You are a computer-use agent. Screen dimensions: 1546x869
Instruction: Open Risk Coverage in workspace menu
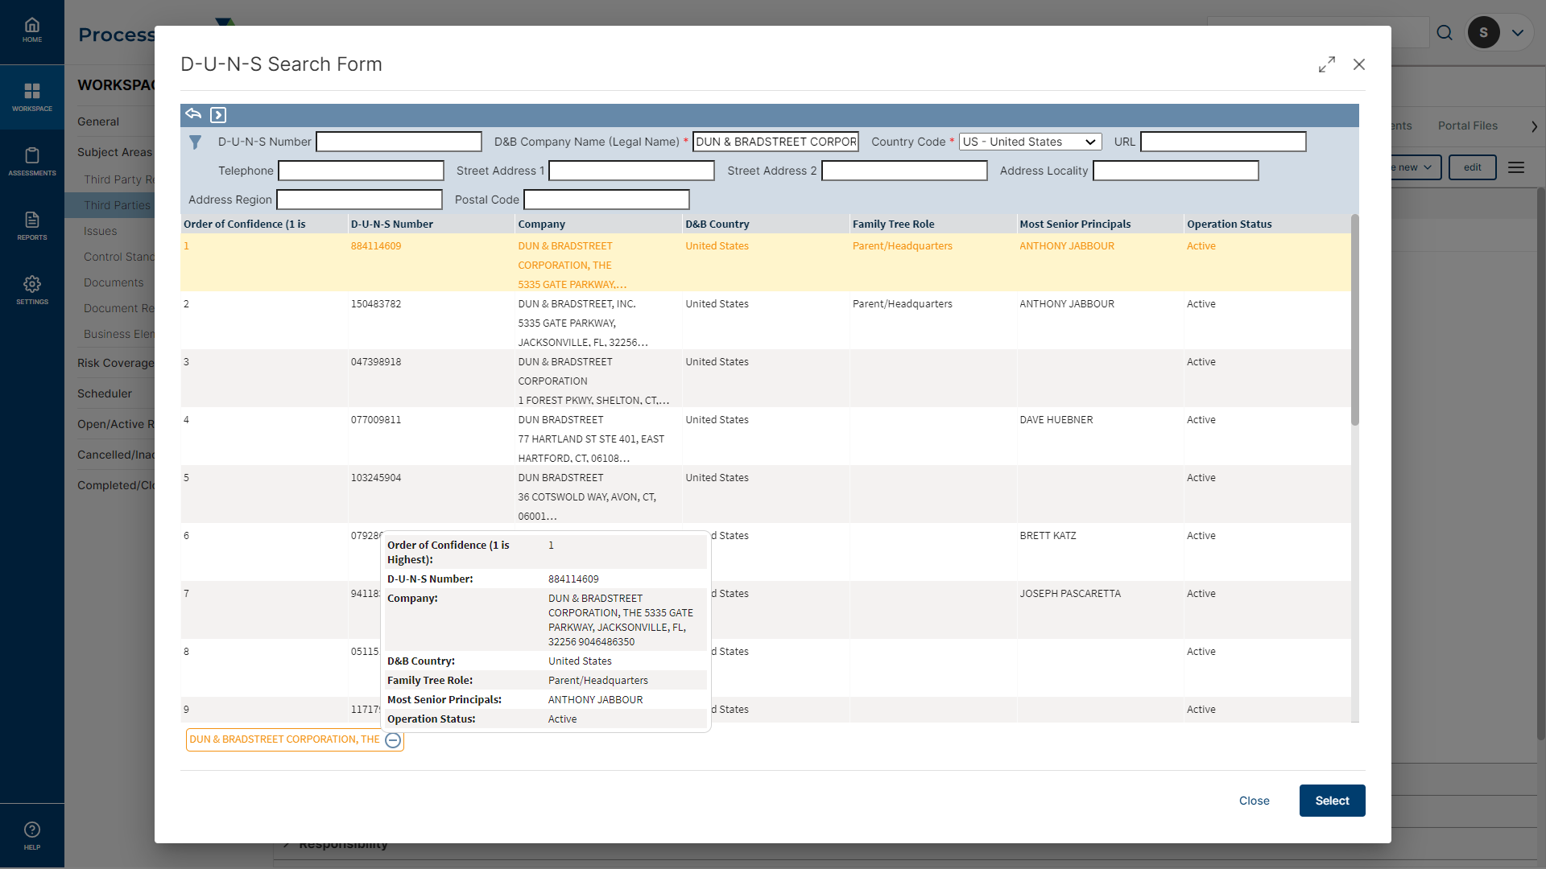click(116, 363)
